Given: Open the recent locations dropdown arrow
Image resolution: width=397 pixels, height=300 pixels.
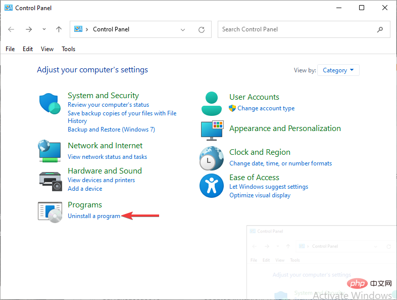Looking at the screenshot, I should point(44,29).
